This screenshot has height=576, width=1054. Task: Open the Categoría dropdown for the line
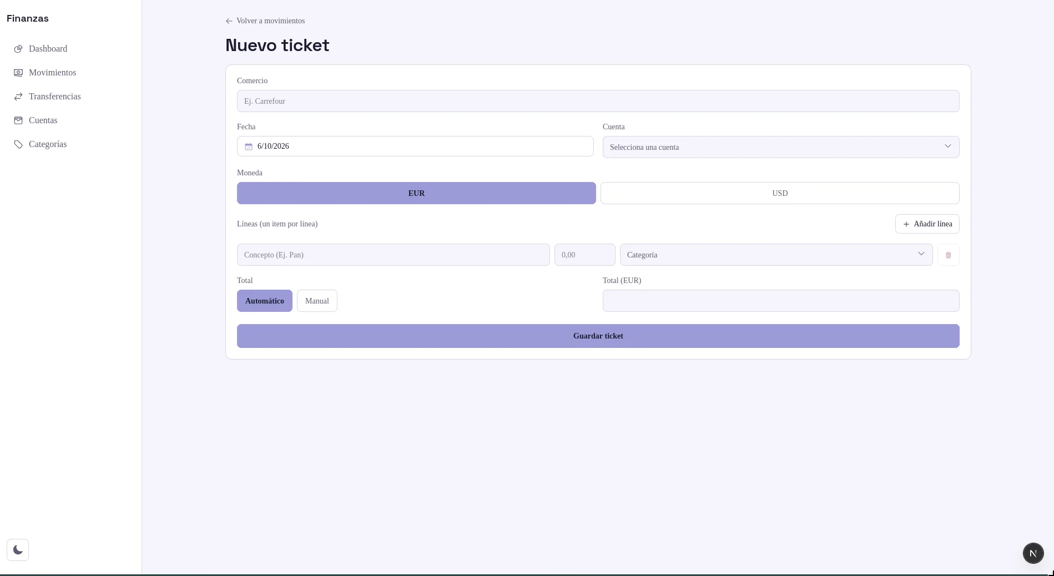[776, 255]
